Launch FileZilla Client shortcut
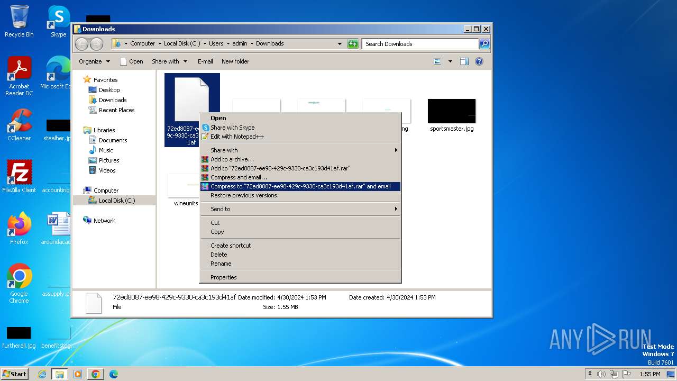The height and width of the screenshot is (381, 677). point(19,176)
